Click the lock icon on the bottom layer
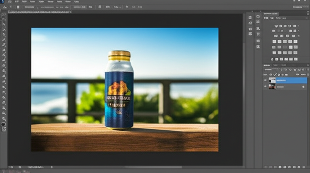 [x=303, y=87]
